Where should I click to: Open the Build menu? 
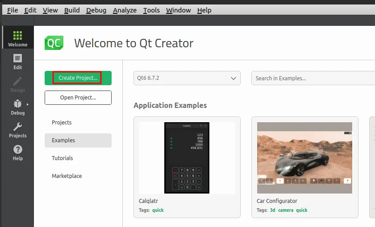[72, 10]
